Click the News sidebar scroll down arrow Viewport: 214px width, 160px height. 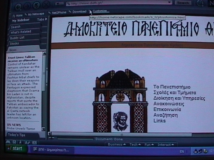tap(43, 129)
